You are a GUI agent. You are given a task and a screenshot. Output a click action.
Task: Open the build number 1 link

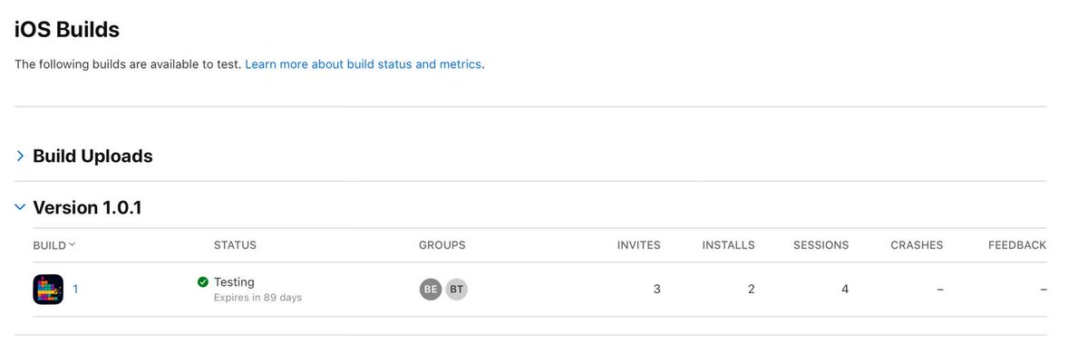pos(76,290)
